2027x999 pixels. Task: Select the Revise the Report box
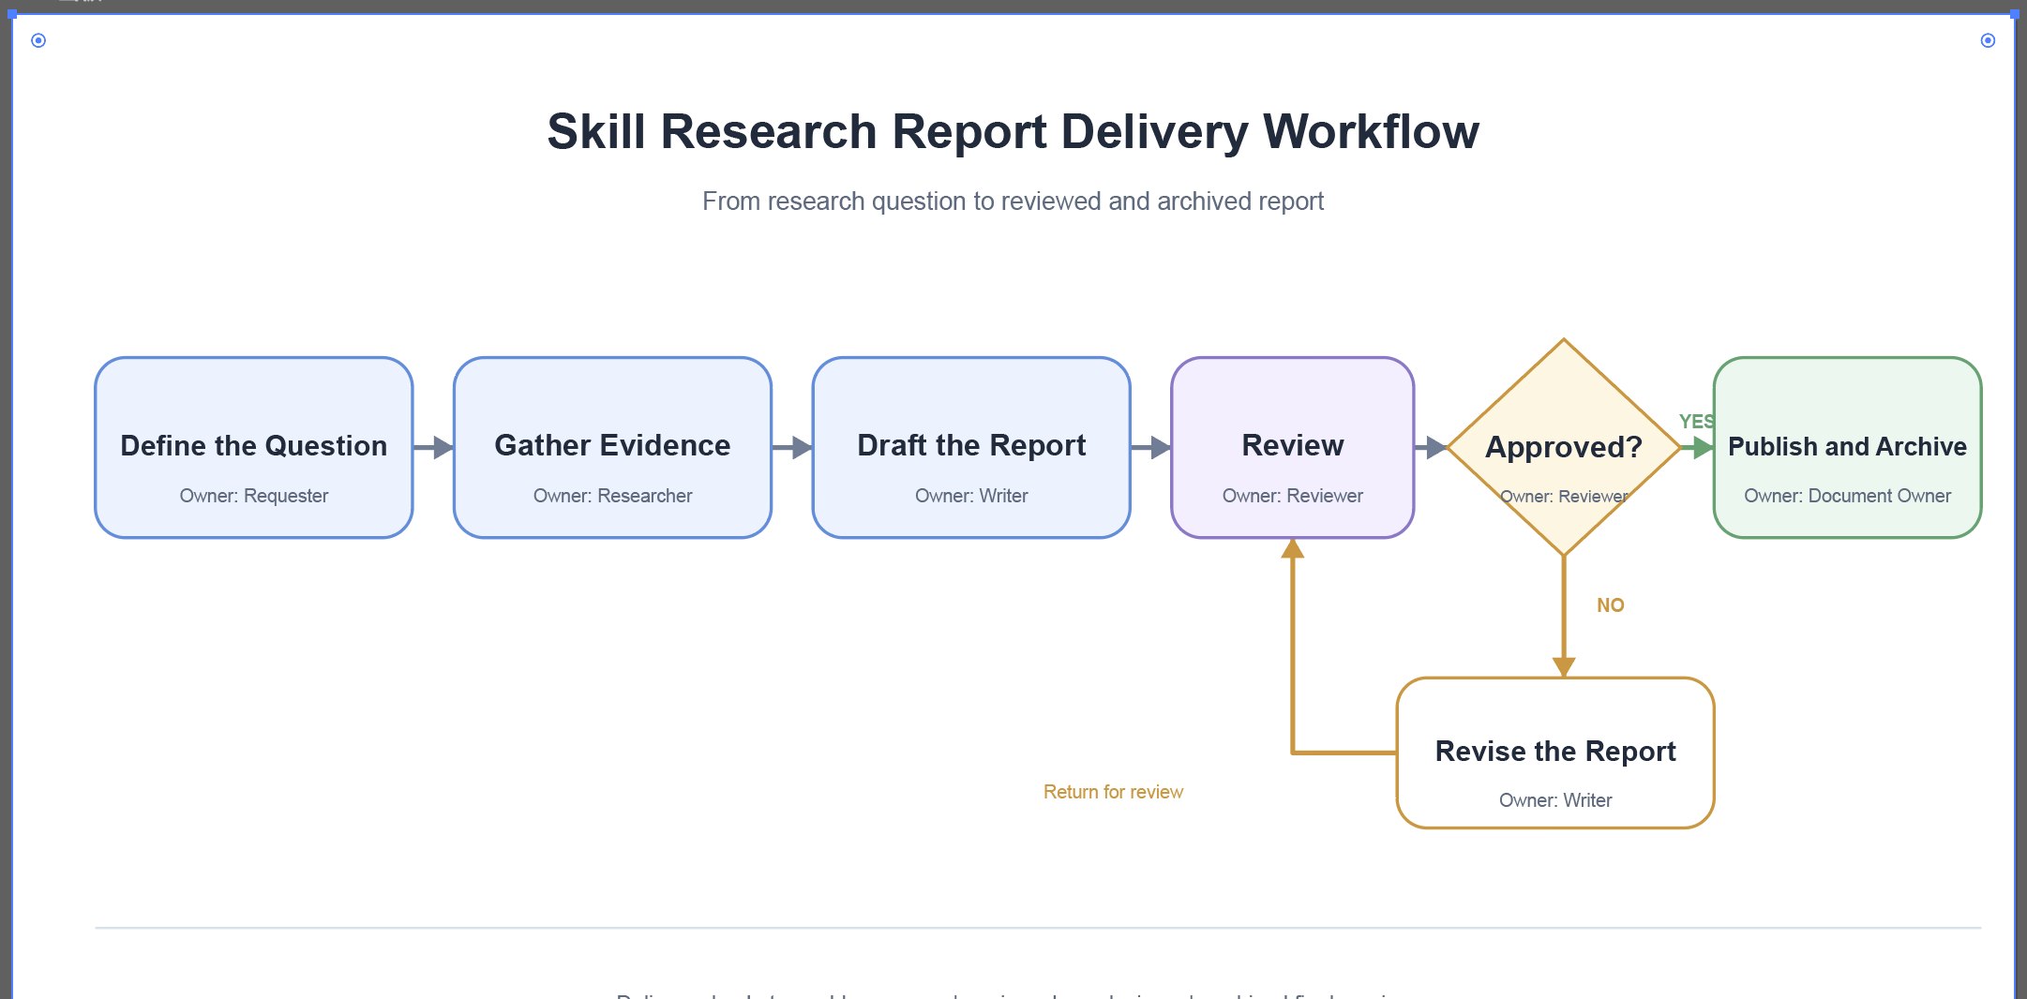[x=1555, y=753]
